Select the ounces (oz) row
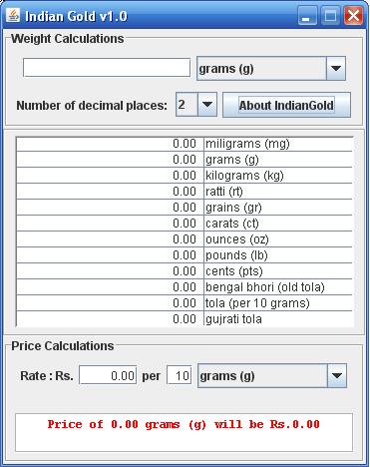The width and height of the screenshot is (370, 467). tap(185, 239)
